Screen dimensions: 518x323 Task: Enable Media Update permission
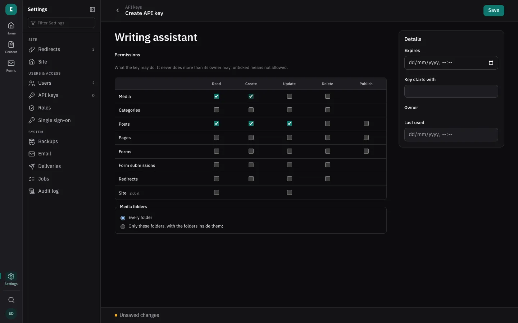tap(290, 96)
